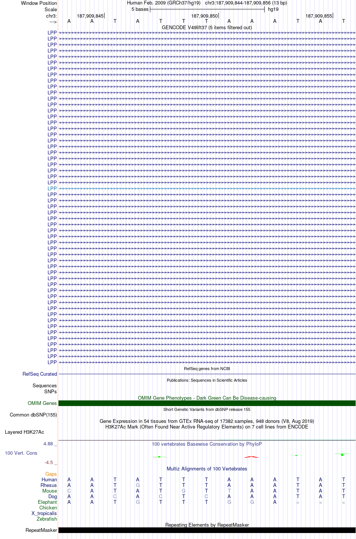Click the Sequences track label
This screenshot has width=356, height=539.
tap(45, 385)
